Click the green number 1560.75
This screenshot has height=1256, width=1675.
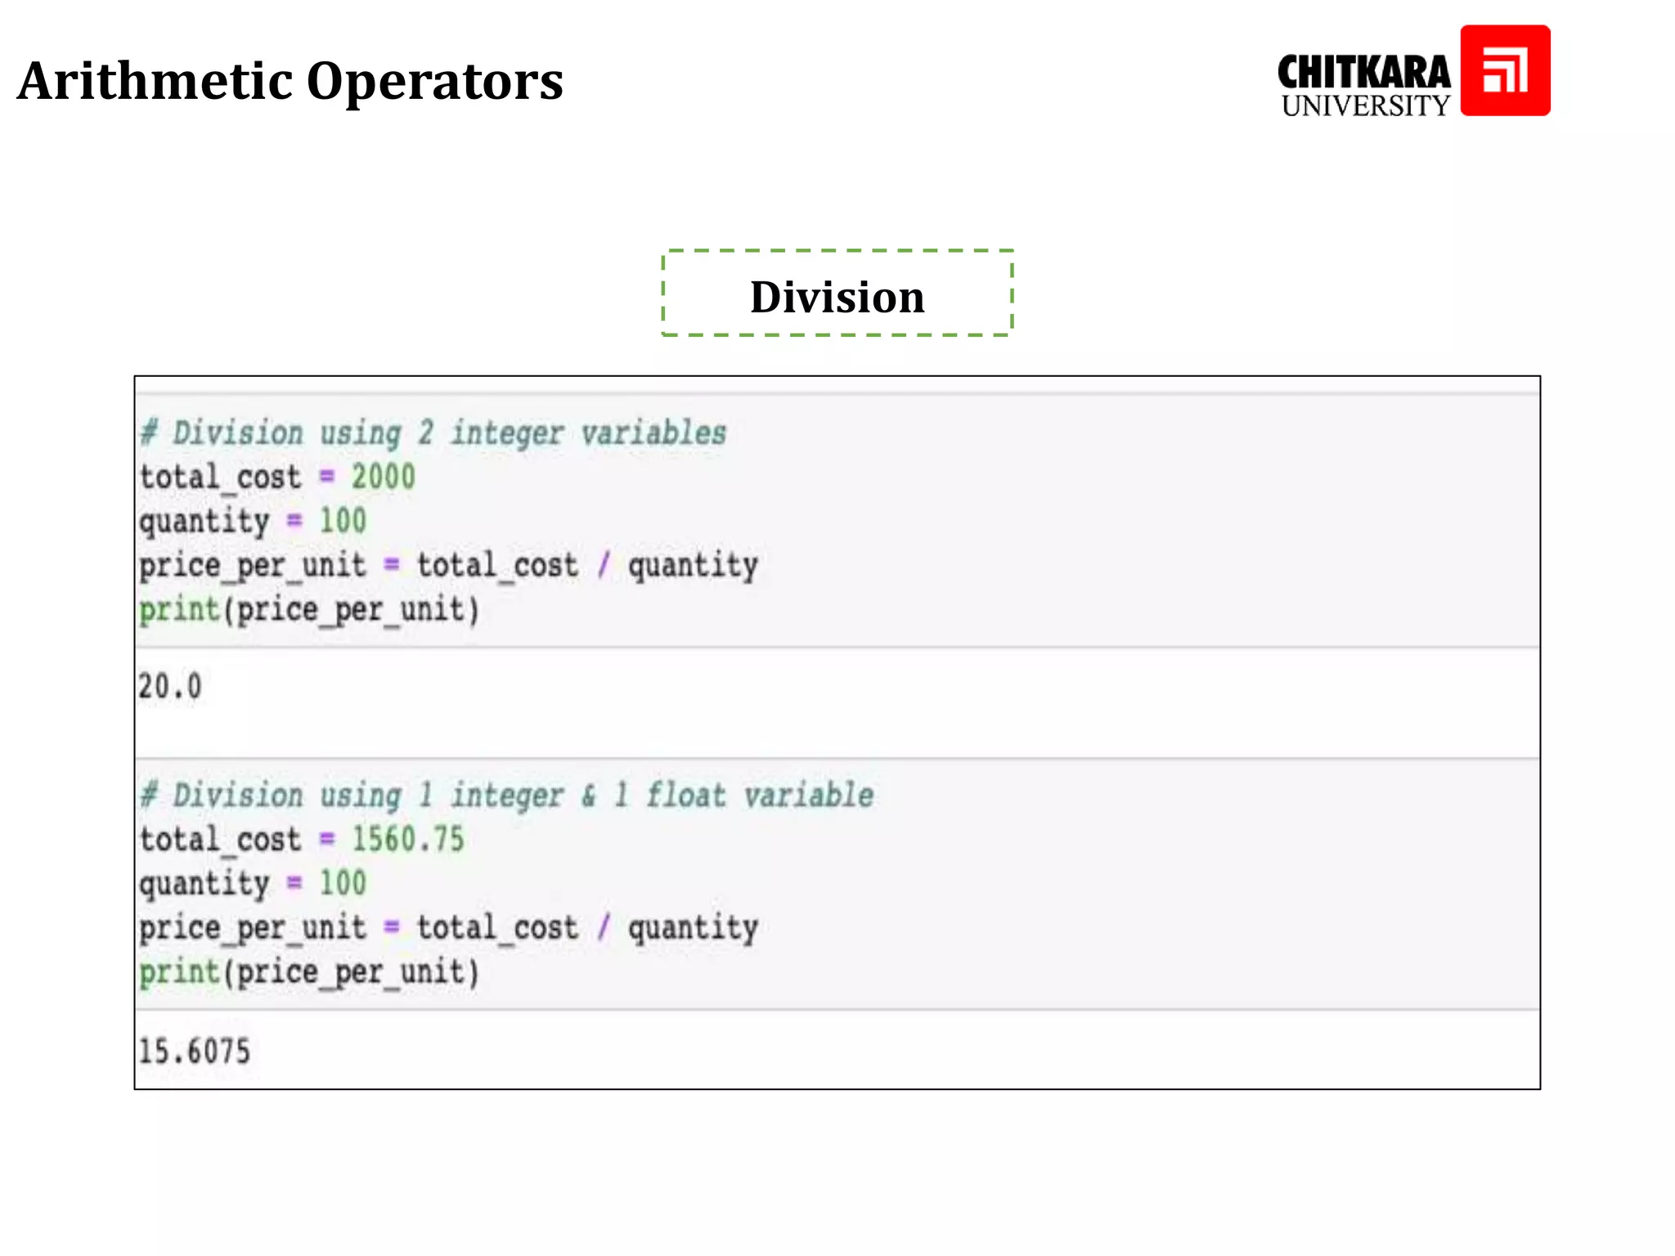tap(407, 839)
